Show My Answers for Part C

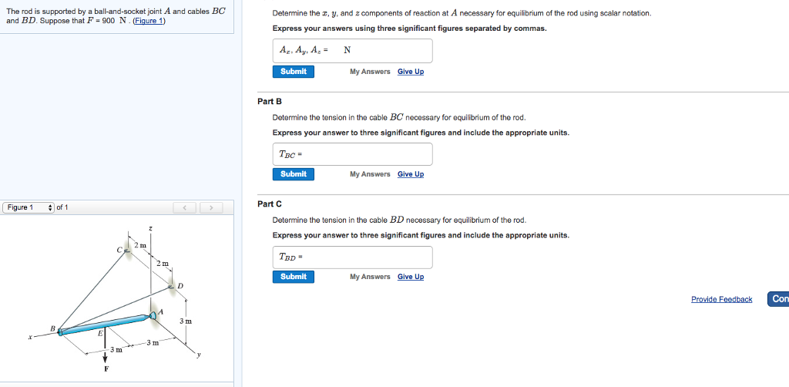coord(370,277)
